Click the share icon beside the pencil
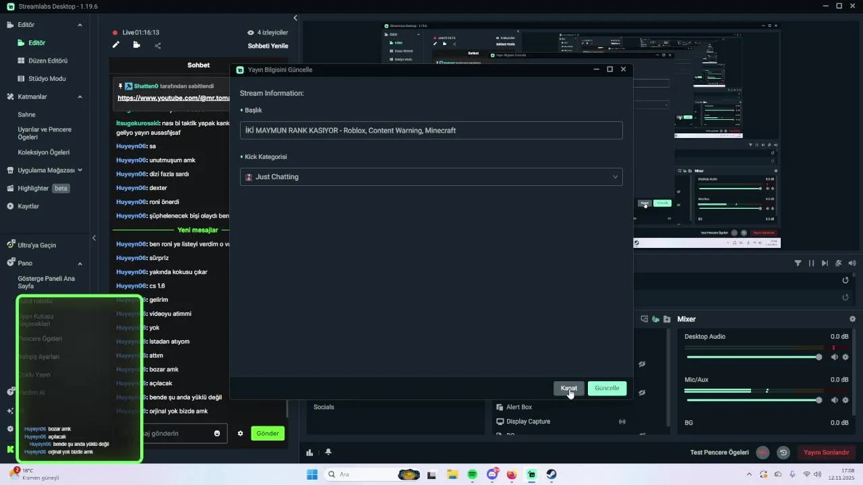Image resolution: width=863 pixels, height=485 pixels. pos(158,46)
